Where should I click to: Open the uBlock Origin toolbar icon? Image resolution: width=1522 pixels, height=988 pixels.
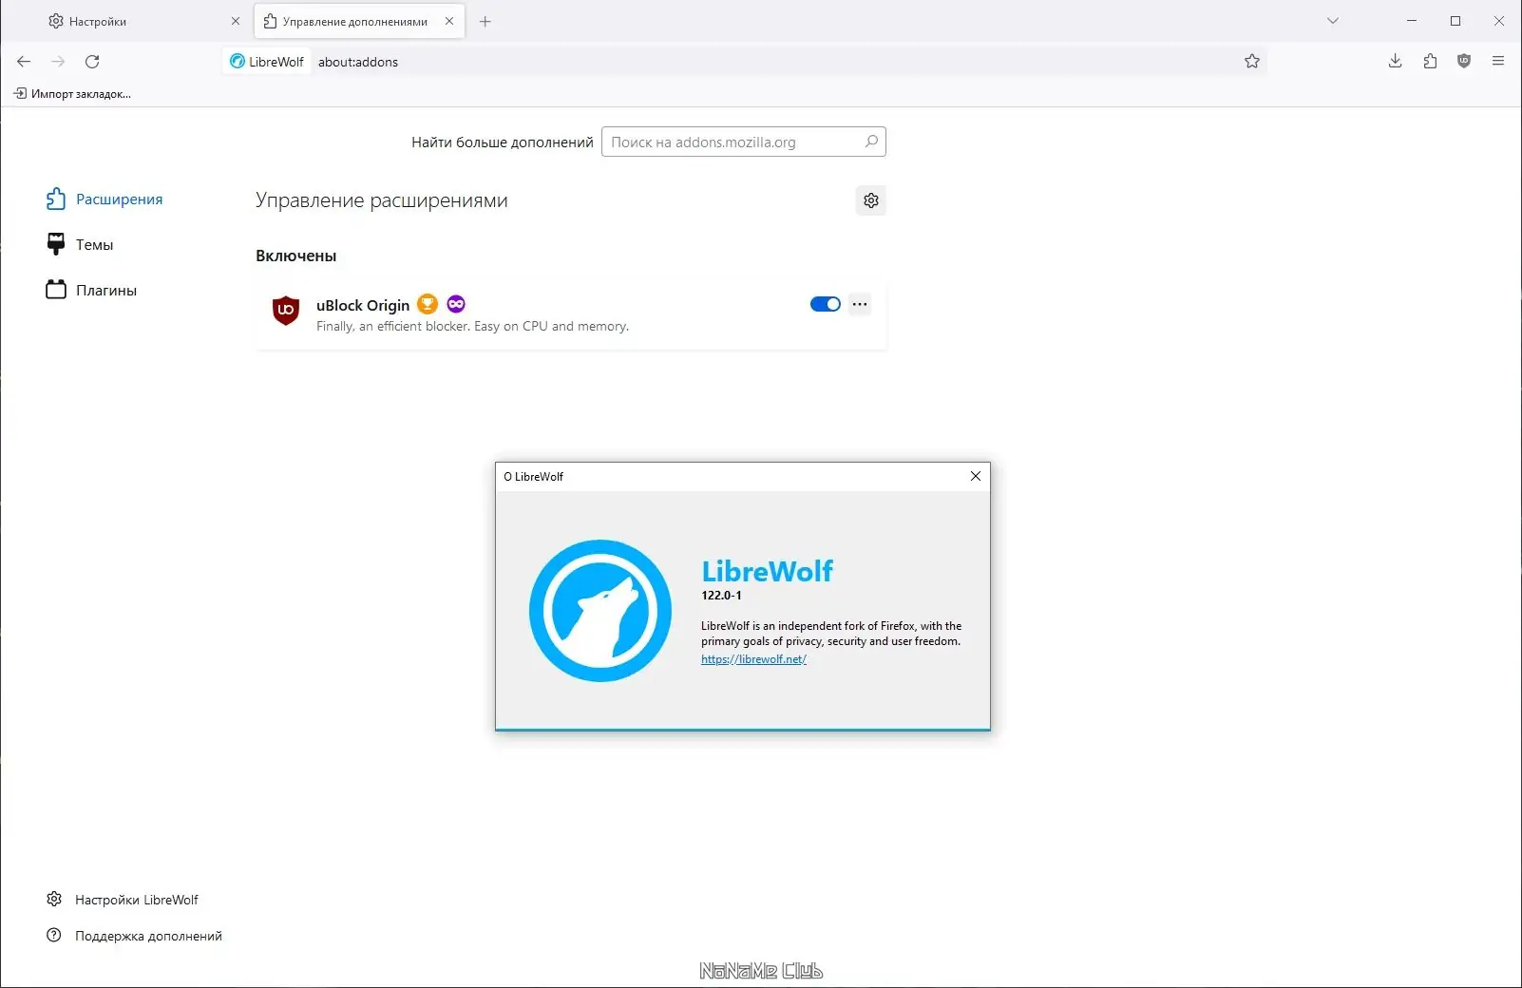point(1464,62)
